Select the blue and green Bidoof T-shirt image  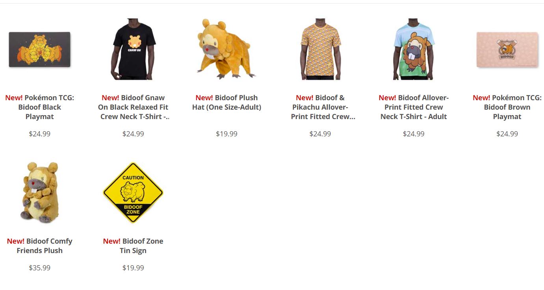tap(414, 49)
